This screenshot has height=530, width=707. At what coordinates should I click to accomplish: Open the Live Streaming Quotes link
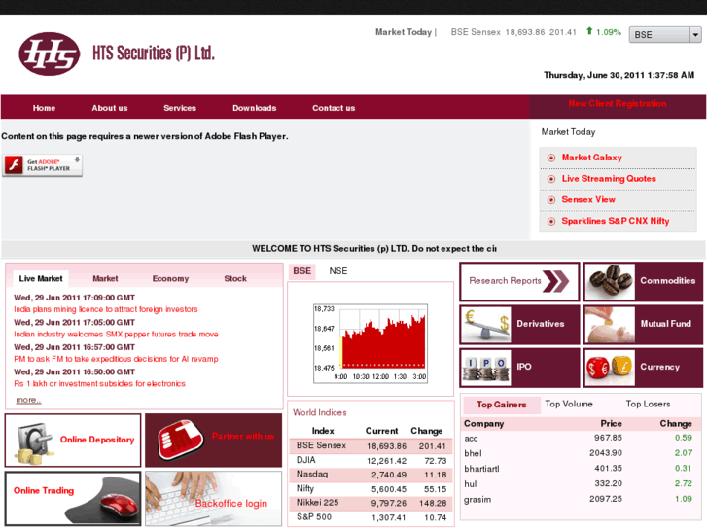pyautogui.click(x=609, y=179)
